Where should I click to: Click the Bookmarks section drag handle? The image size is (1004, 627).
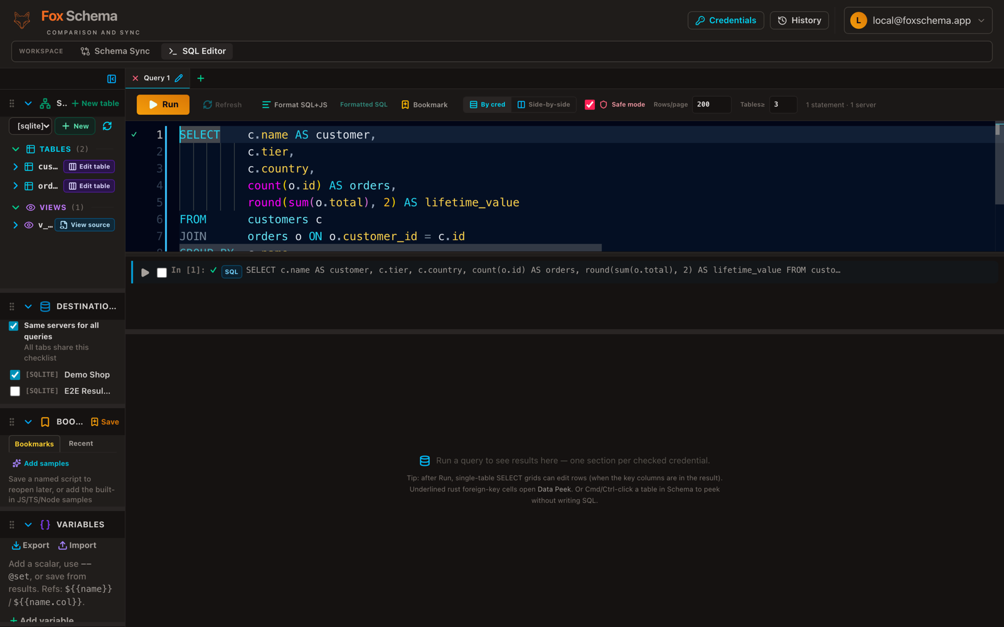click(x=12, y=422)
